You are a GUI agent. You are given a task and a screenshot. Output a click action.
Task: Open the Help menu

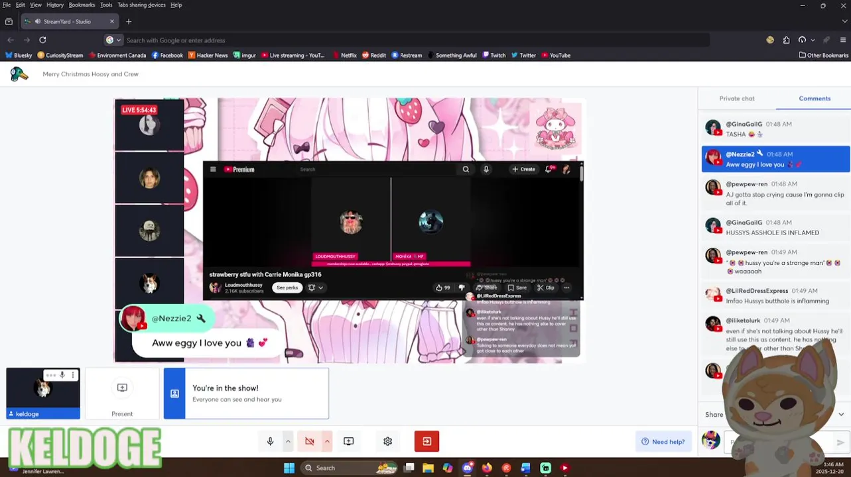176,5
